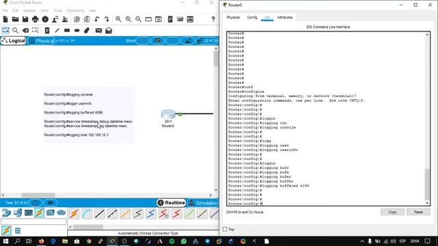Image resolution: width=438 pixels, height=246 pixels.
Task: Choose the Delete tool icon
Action: click(25, 30)
